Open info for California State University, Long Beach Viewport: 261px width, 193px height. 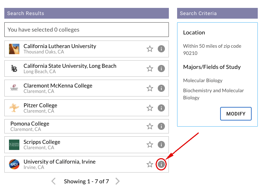point(161,69)
